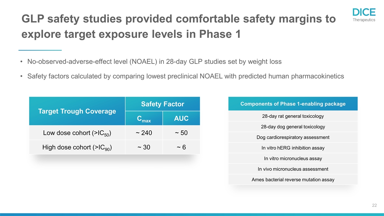Click Components of Phase 1-enabling package header
Viewport: 384px width, 216px height.
[x=293, y=104]
